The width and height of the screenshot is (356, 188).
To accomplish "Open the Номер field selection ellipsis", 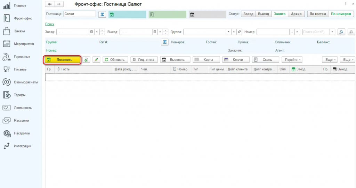I will (292, 32).
